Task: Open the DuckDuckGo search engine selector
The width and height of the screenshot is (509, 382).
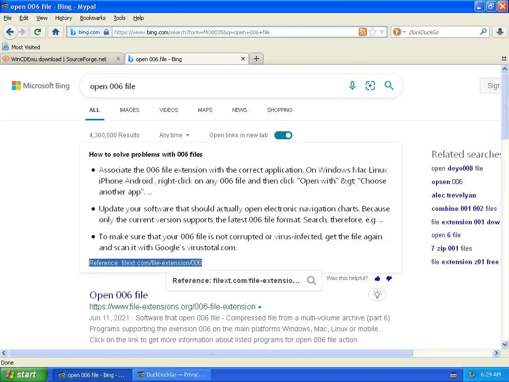Action: (x=399, y=32)
